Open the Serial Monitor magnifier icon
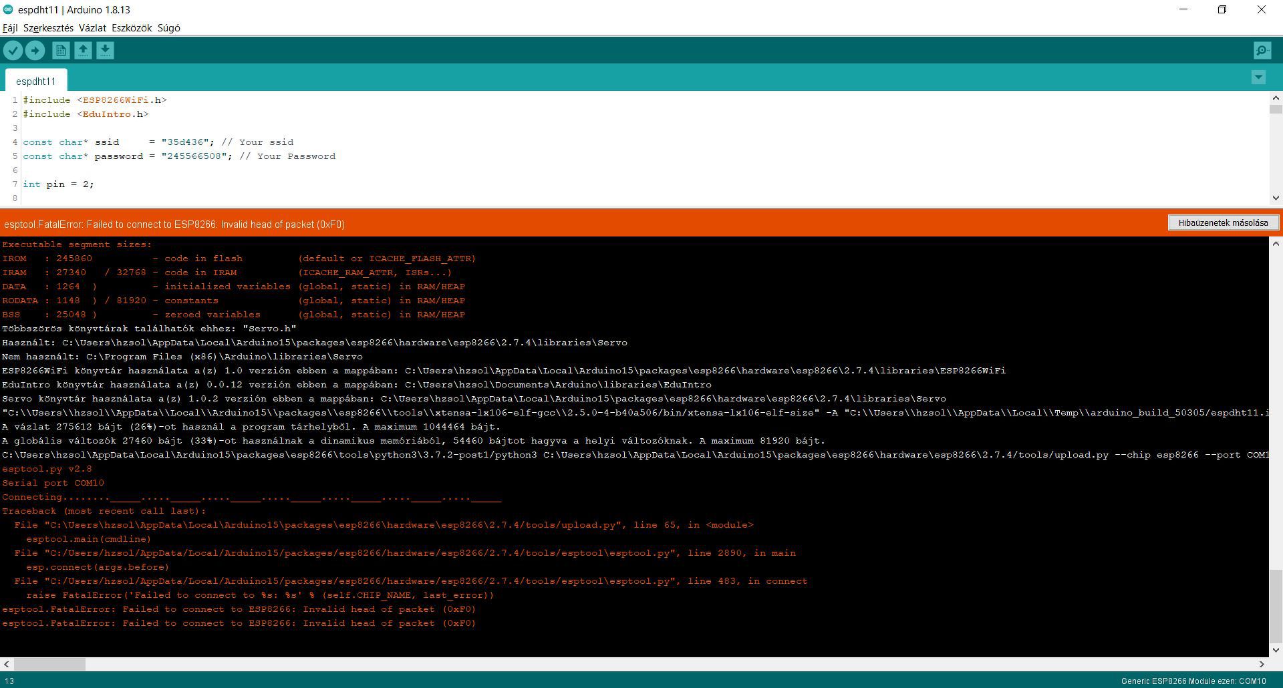Image resolution: width=1283 pixels, height=688 pixels. click(1262, 50)
